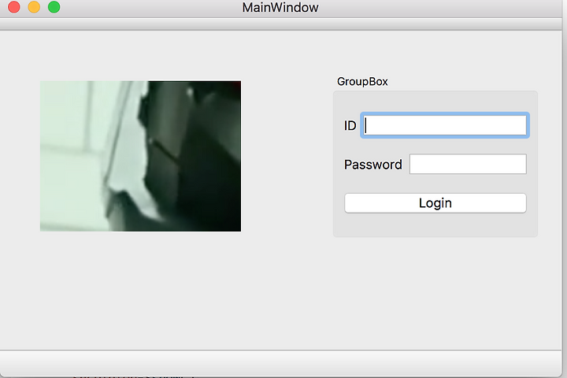The image size is (567, 378).
Task: Click the GroupBox title label
Action: [362, 82]
